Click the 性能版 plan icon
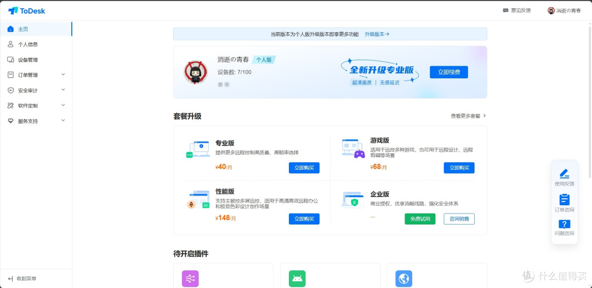Image resolution: width=592 pixels, height=288 pixels. [x=198, y=199]
